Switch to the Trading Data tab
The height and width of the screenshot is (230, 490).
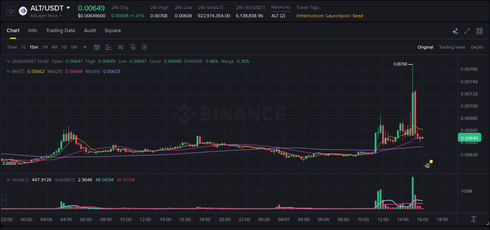coord(60,31)
